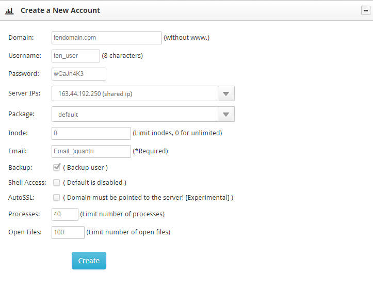Open the Server IPs shared ip dropdown
373x288 pixels.
[143, 93]
